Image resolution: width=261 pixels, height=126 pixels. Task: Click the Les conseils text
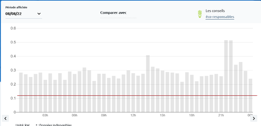point(215,11)
